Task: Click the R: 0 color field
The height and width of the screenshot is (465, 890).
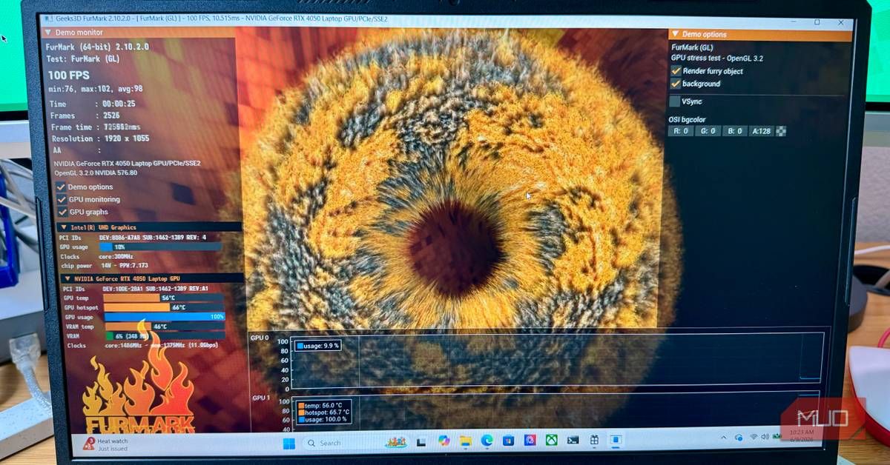Action: pyautogui.click(x=680, y=131)
